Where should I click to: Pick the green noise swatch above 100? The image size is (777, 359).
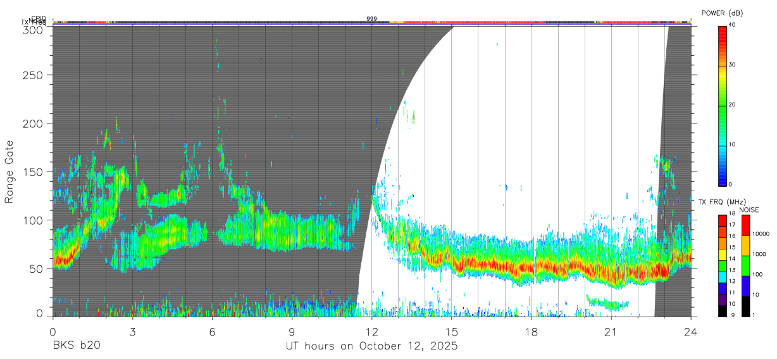745,265
